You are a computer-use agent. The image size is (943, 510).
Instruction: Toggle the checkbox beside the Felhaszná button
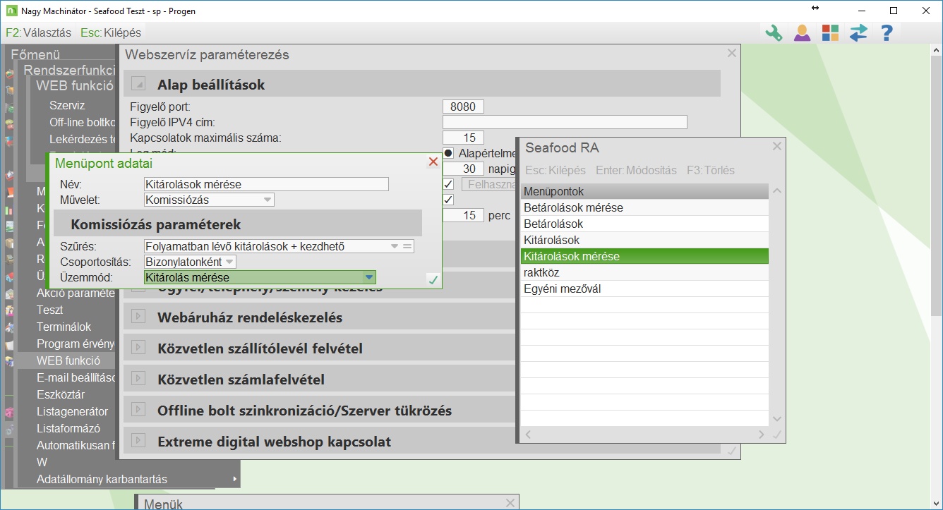point(448,184)
